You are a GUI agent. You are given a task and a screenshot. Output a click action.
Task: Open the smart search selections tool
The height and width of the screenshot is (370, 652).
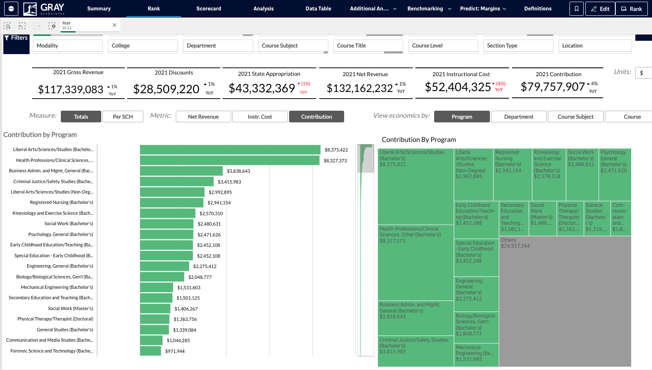click(7, 26)
